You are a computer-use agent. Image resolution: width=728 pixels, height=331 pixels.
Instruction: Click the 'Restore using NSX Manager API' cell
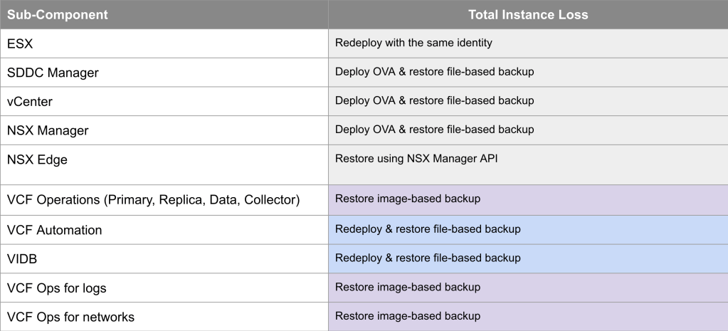(416, 159)
